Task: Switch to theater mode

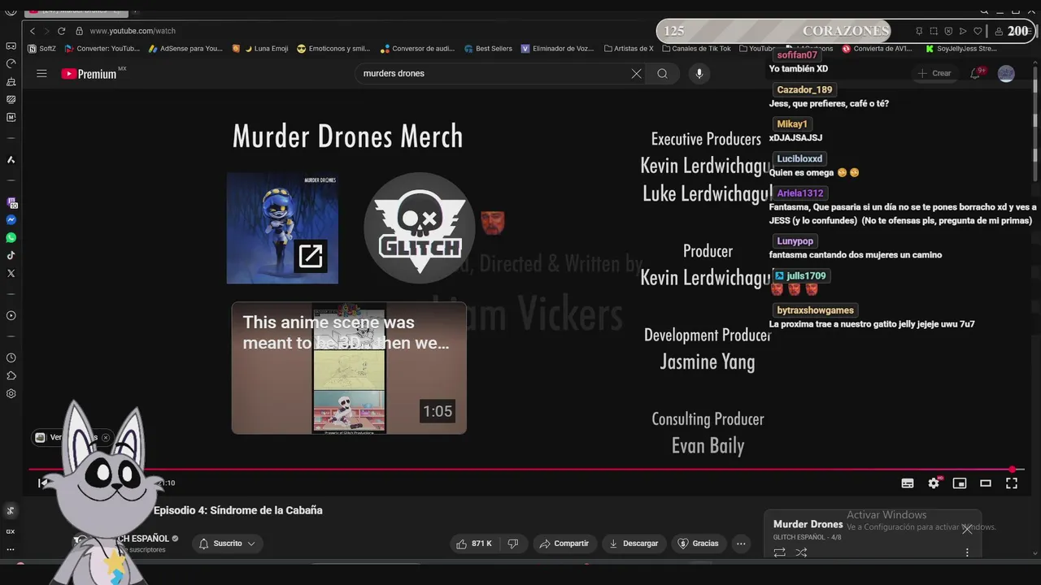Action: tap(986, 483)
